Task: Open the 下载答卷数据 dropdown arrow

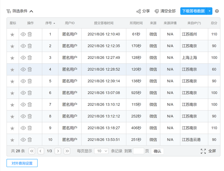Action: (x=209, y=11)
